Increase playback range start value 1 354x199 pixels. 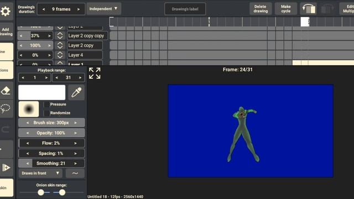[x=46, y=77]
